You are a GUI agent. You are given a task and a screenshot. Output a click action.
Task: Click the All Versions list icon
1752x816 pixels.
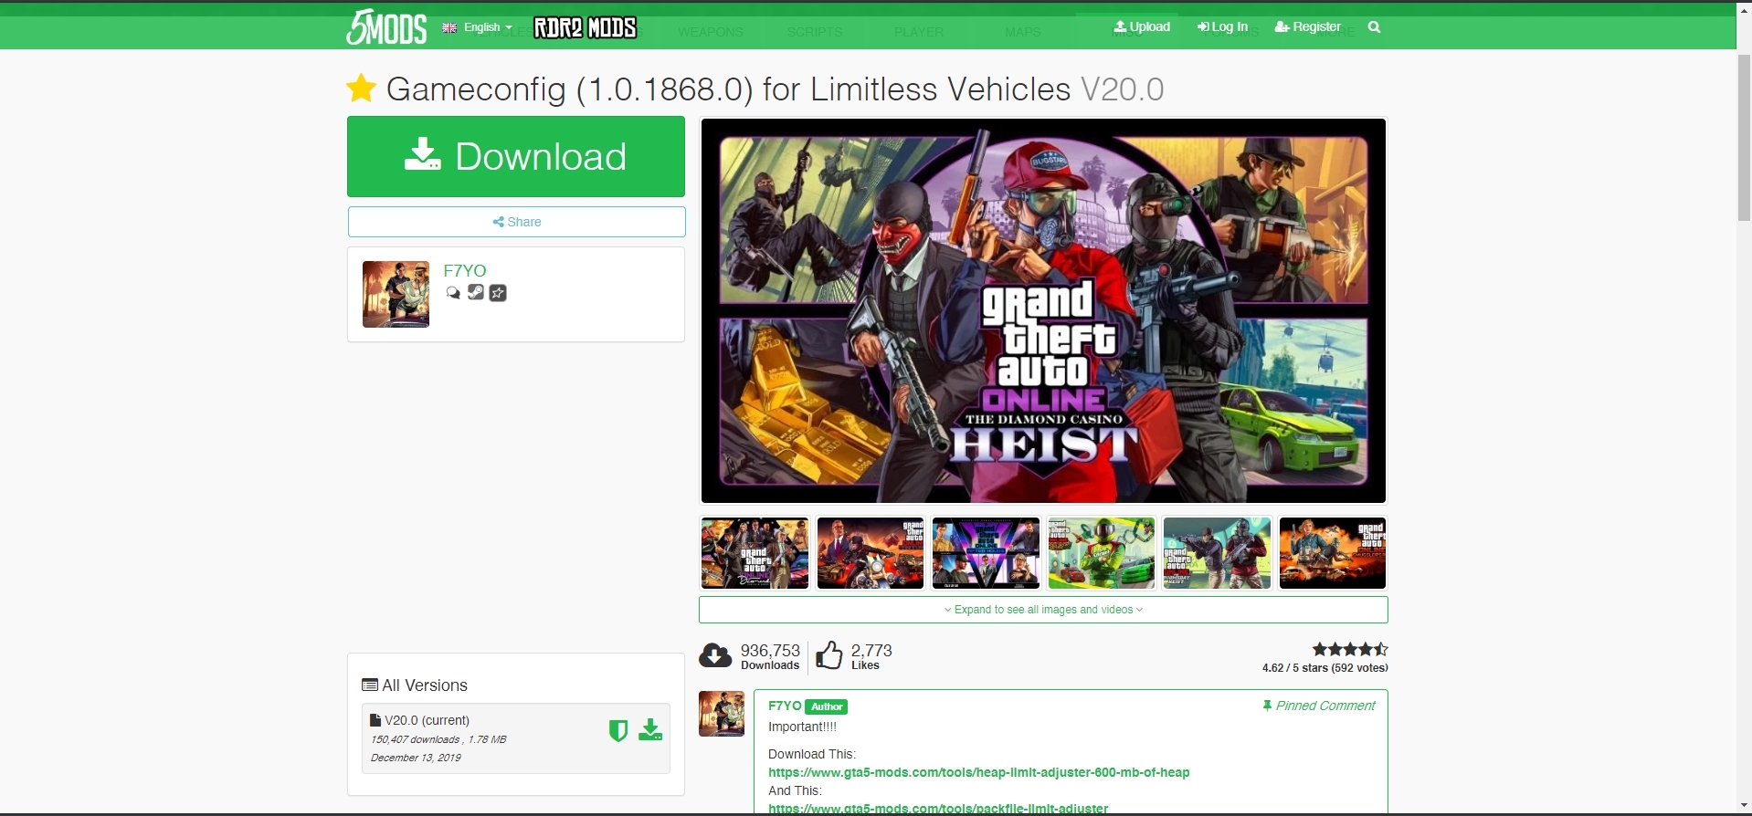[370, 685]
